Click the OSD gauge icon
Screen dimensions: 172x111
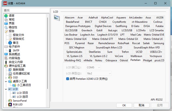(10, 77)
